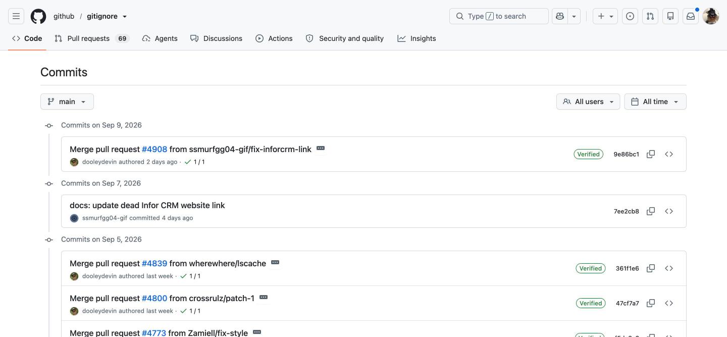The height and width of the screenshot is (337, 727).
Task: Open repositories icon in header
Action: point(670,16)
